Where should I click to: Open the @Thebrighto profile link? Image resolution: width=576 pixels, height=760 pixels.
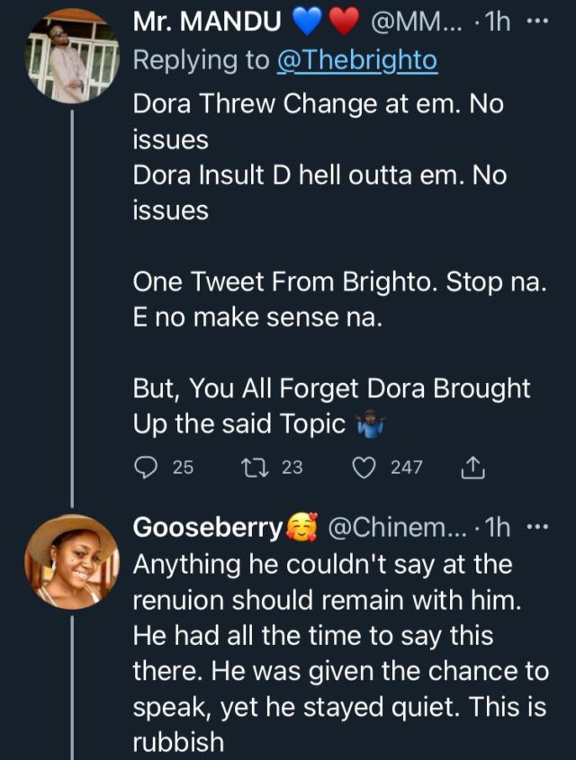tap(358, 61)
